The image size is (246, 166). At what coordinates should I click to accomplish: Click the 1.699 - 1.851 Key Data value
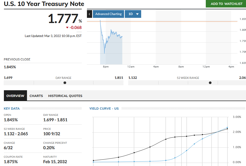click(x=55, y=120)
